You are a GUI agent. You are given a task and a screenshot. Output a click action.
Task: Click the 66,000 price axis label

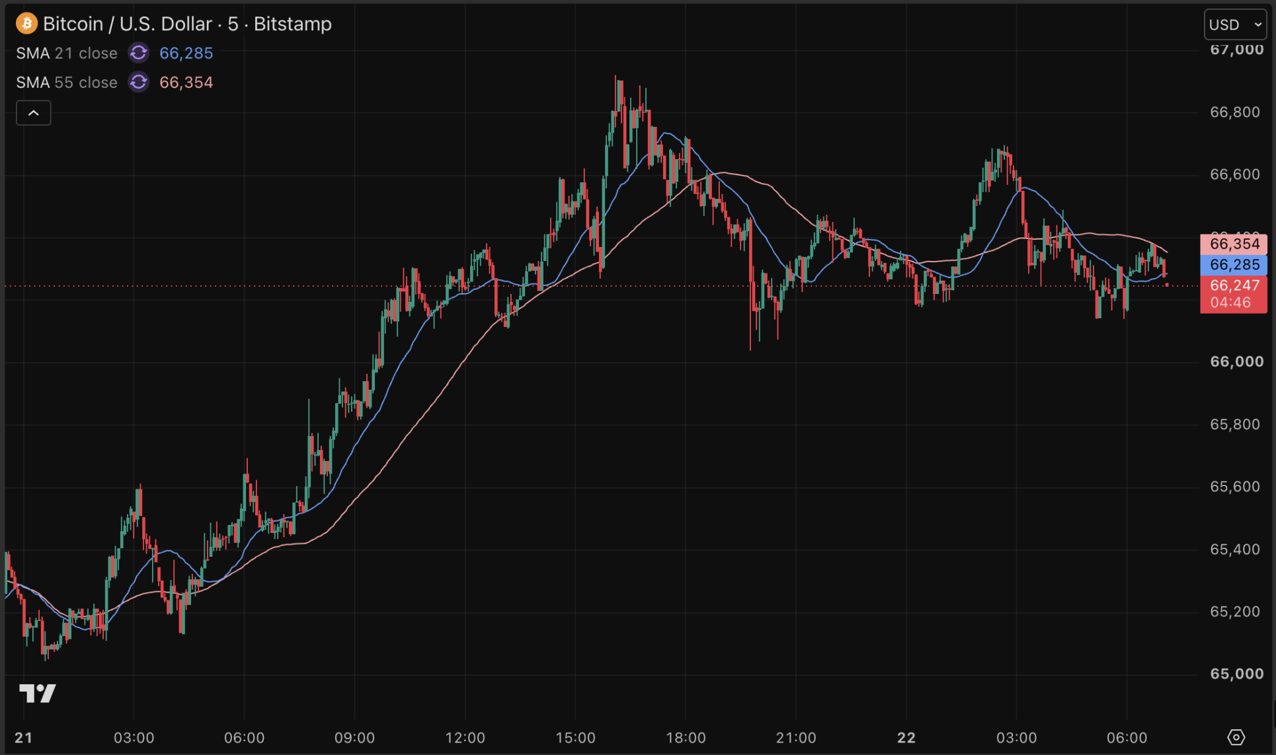1236,361
